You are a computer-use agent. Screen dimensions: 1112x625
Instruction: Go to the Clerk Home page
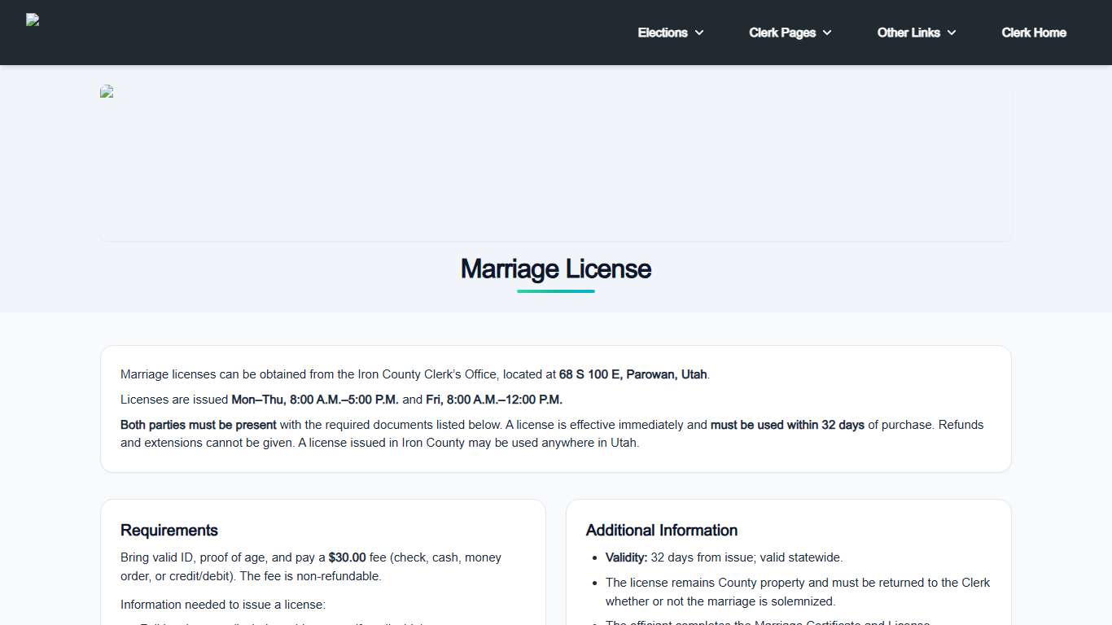(x=1033, y=33)
